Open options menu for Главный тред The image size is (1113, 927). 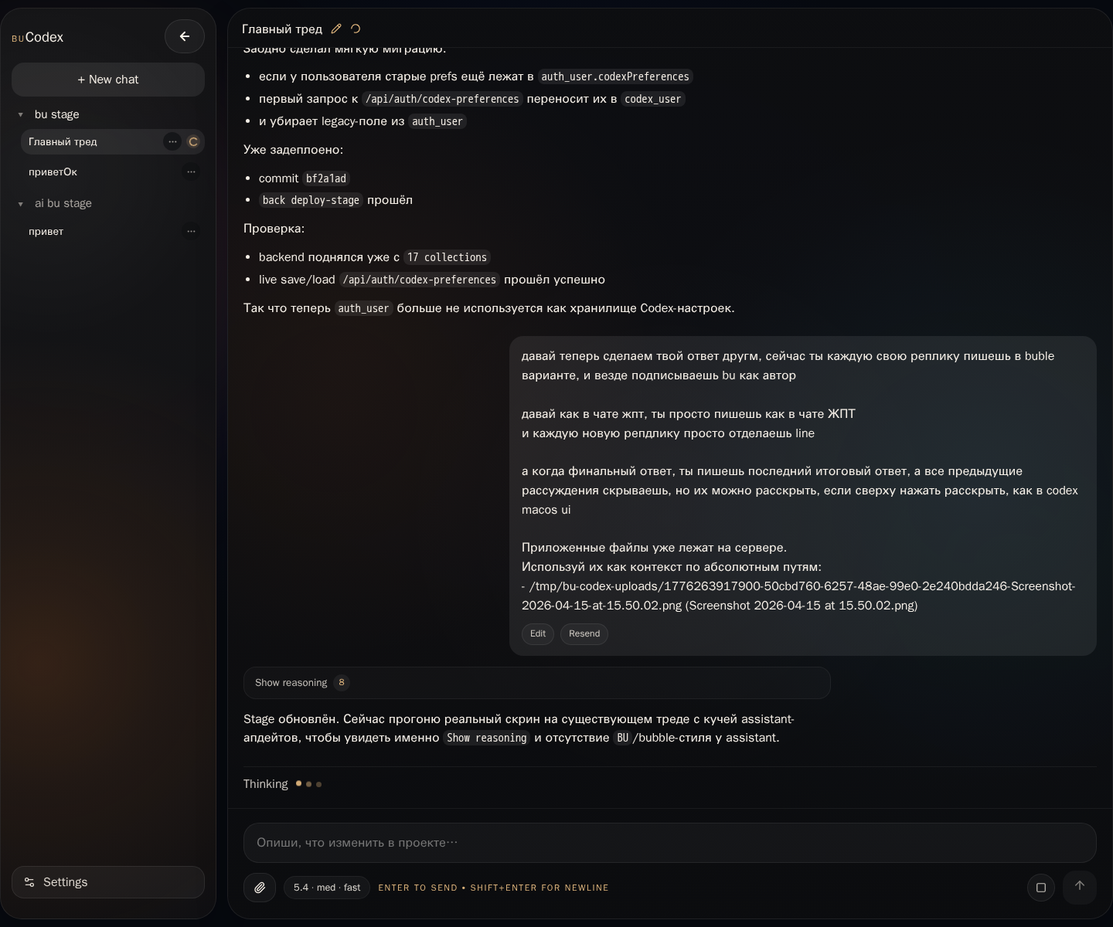[x=172, y=141]
